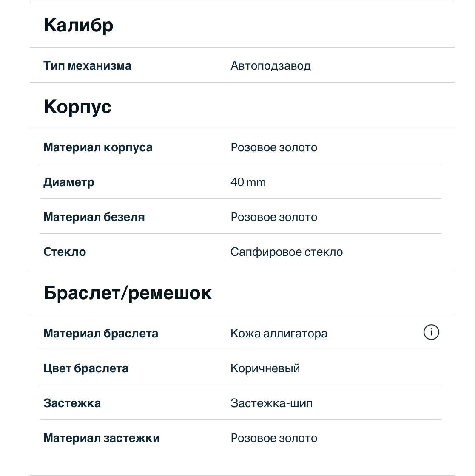The image size is (475, 476).
Task: Click the Застежка-шип value
Action: pyautogui.click(x=271, y=403)
